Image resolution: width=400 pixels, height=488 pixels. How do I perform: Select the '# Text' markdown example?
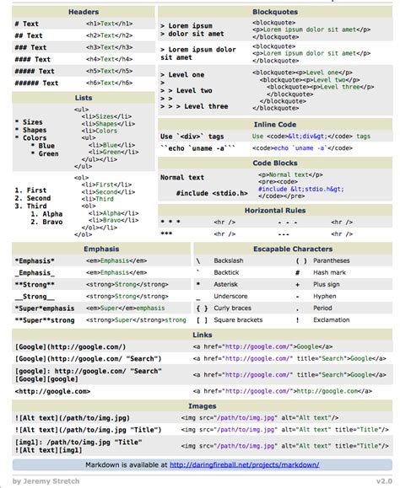pos(26,24)
